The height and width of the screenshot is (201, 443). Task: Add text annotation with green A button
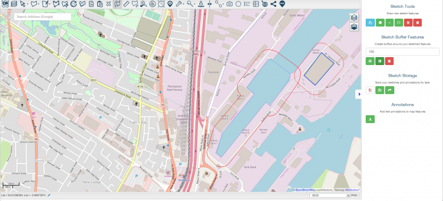pyautogui.click(x=370, y=119)
